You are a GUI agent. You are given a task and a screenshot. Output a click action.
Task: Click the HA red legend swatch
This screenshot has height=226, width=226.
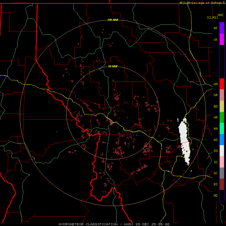click(x=222, y=84)
